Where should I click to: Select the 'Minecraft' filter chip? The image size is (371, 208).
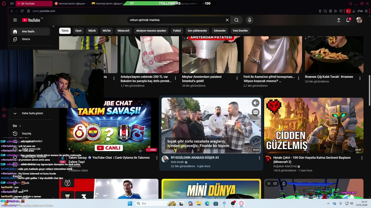coord(123,31)
